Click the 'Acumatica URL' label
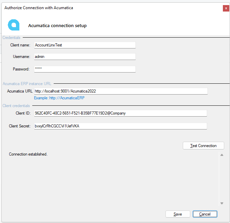230x223 pixels. tap(20, 91)
